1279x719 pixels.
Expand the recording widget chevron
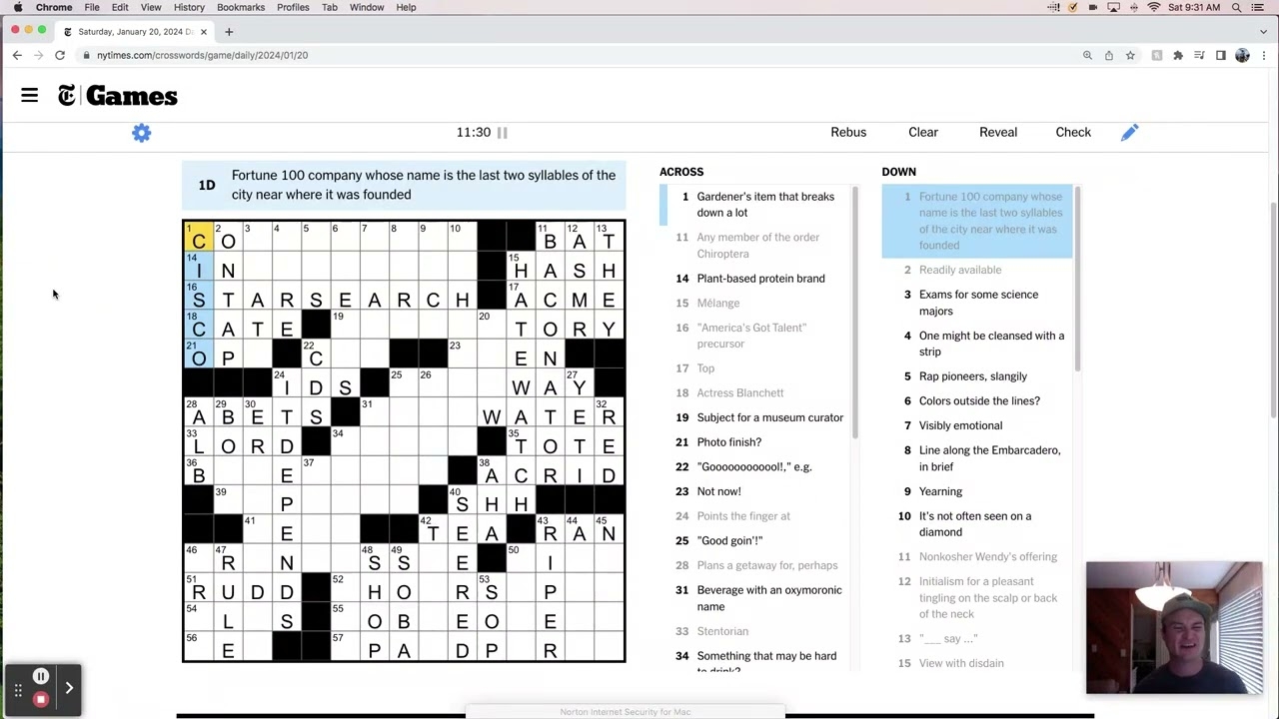(x=69, y=687)
